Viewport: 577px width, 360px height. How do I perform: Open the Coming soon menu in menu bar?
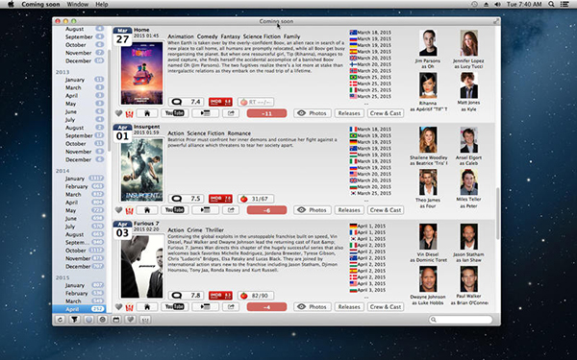40,5
